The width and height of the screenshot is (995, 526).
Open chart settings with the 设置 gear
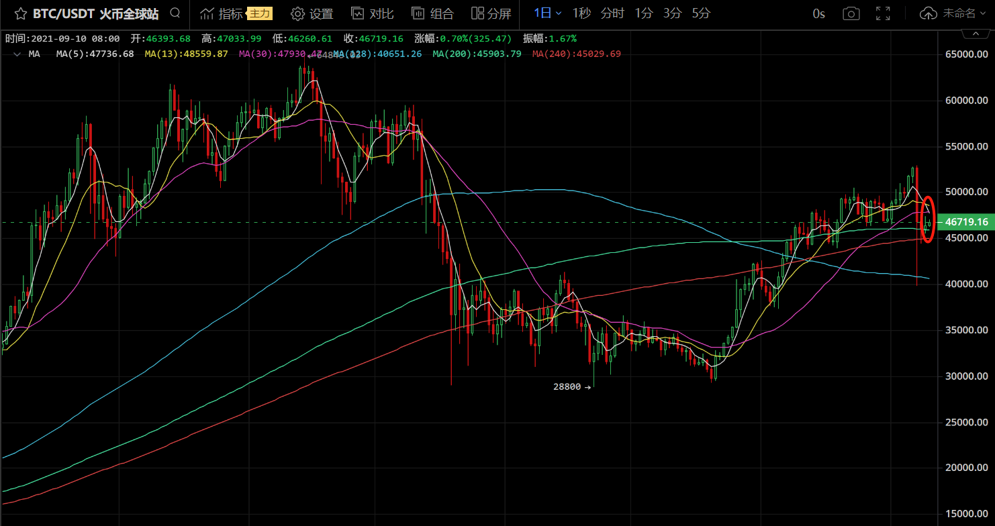click(x=312, y=13)
